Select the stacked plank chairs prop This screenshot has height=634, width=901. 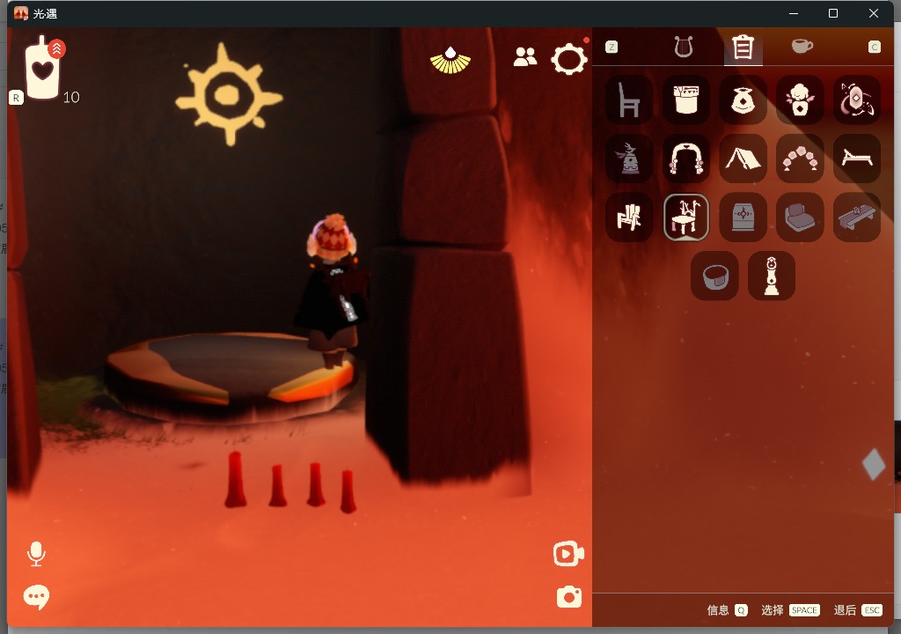point(628,217)
